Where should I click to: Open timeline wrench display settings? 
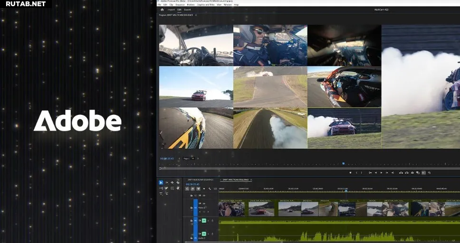[210, 188]
